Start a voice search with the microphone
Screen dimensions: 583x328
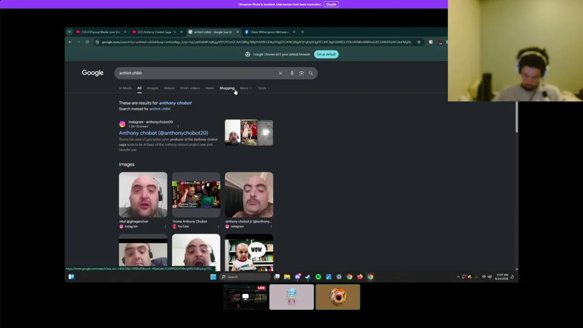(292, 73)
